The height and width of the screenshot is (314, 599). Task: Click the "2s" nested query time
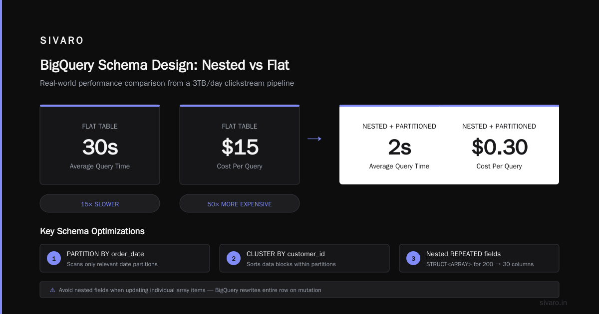[399, 147]
